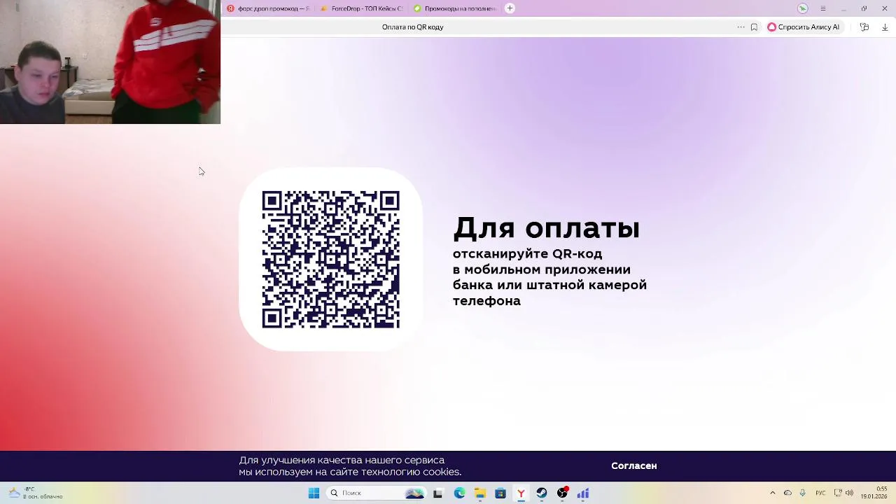Screen dimensions: 896x504
Task: Open File Explorer from the taskbar
Action: pos(479,493)
